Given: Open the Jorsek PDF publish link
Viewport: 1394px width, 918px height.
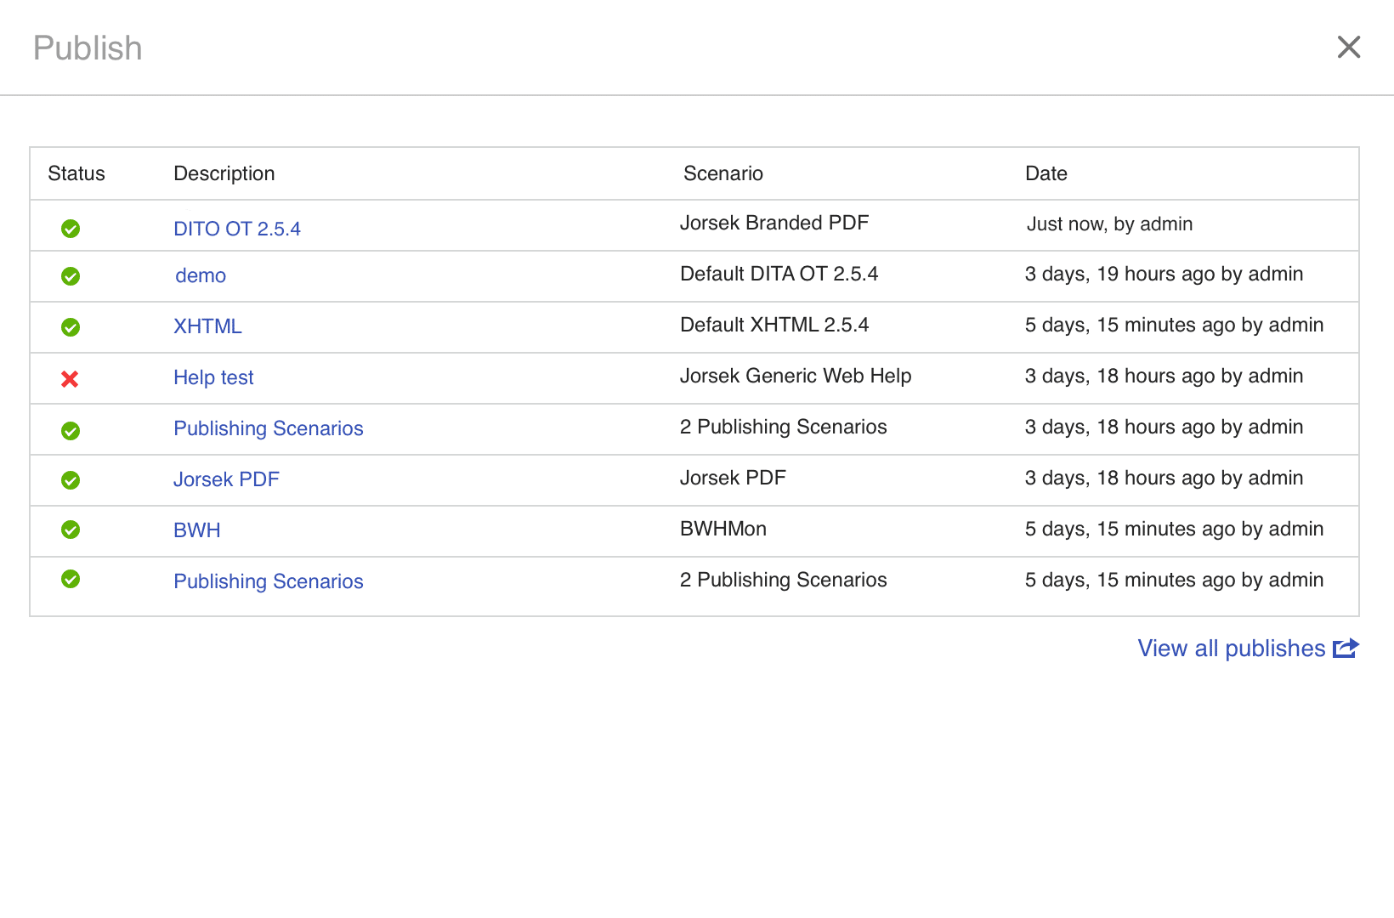Looking at the screenshot, I should tap(226, 479).
